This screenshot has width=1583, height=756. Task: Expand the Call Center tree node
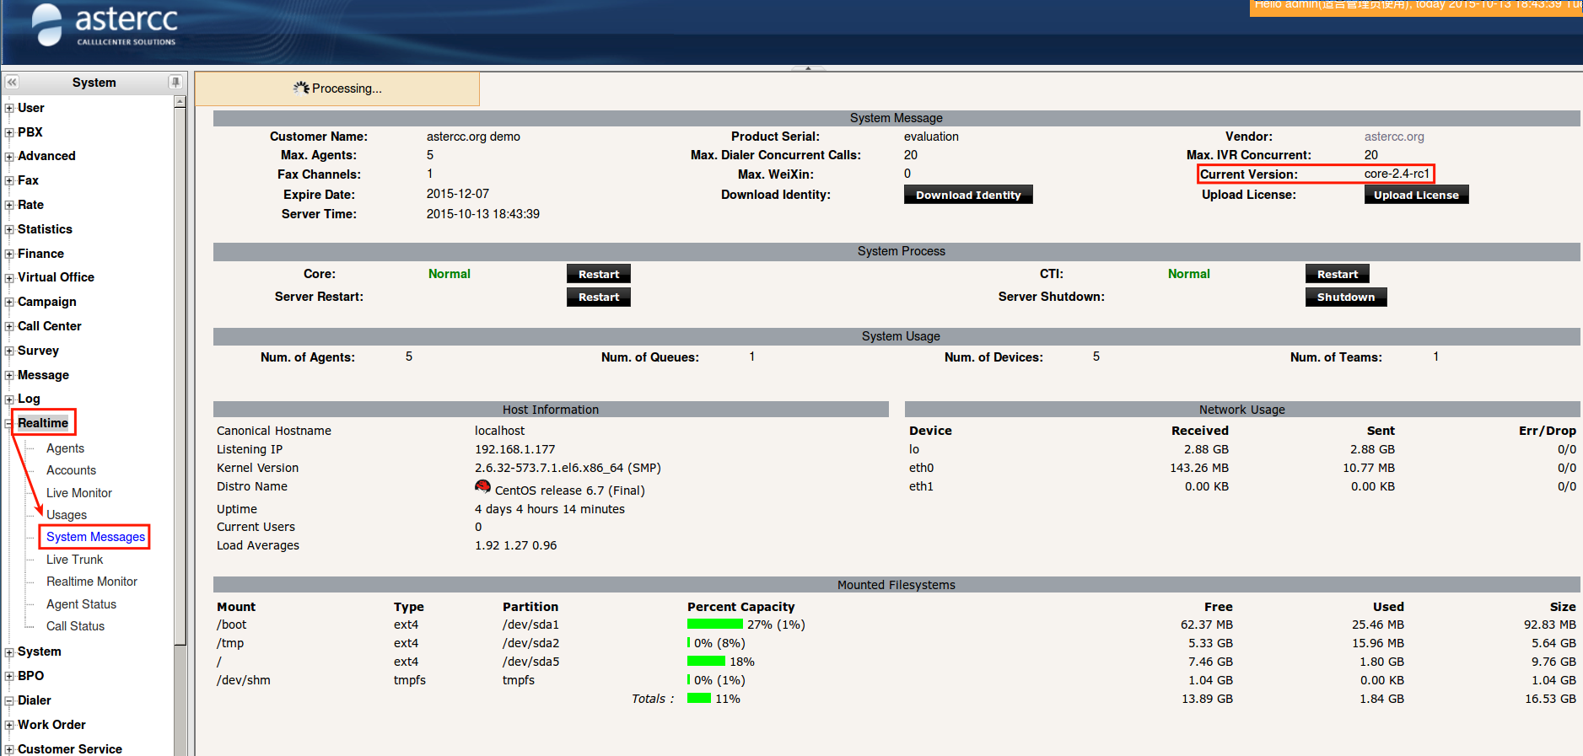point(9,327)
